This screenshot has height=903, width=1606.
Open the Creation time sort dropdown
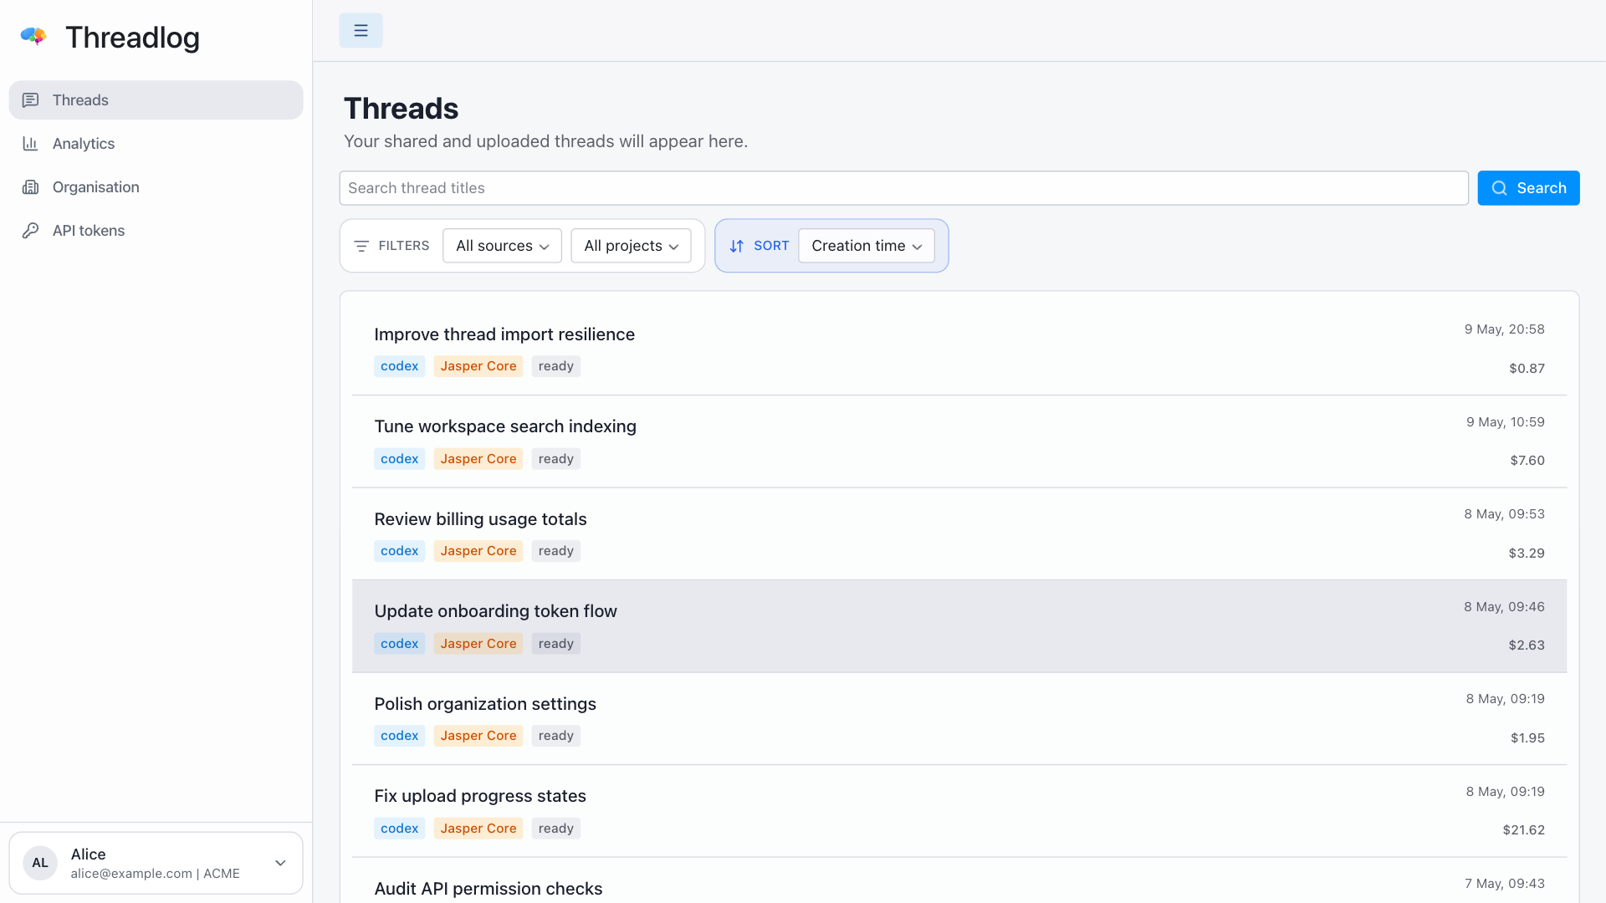tap(867, 246)
